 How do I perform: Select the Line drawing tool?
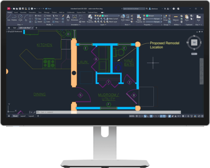click(9, 17)
